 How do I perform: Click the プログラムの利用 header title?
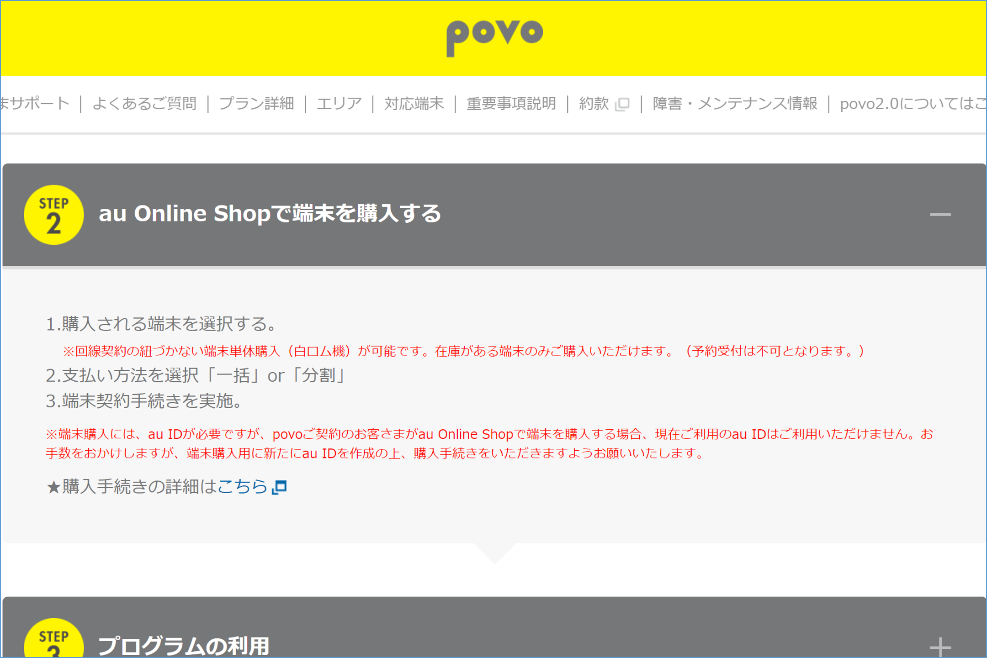point(184,646)
